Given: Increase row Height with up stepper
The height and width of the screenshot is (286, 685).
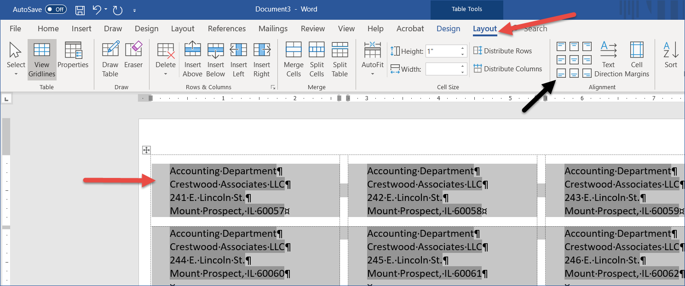Looking at the screenshot, I should 463,48.
